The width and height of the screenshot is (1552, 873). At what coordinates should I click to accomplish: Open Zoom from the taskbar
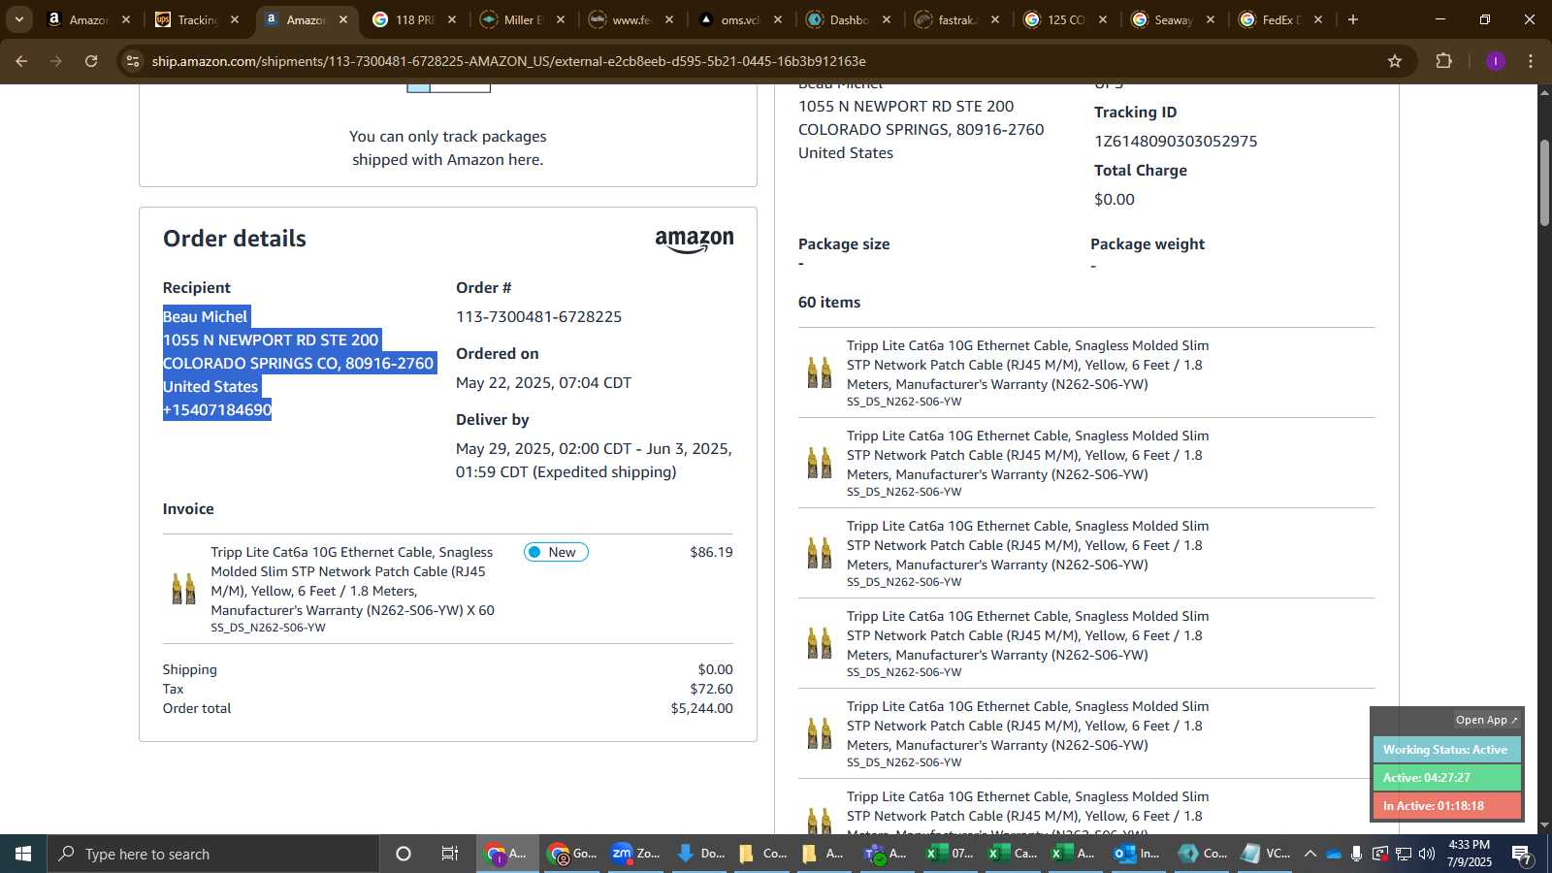(636, 854)
